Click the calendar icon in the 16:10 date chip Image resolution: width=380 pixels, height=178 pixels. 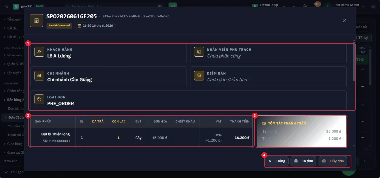[x=79, y=26]
